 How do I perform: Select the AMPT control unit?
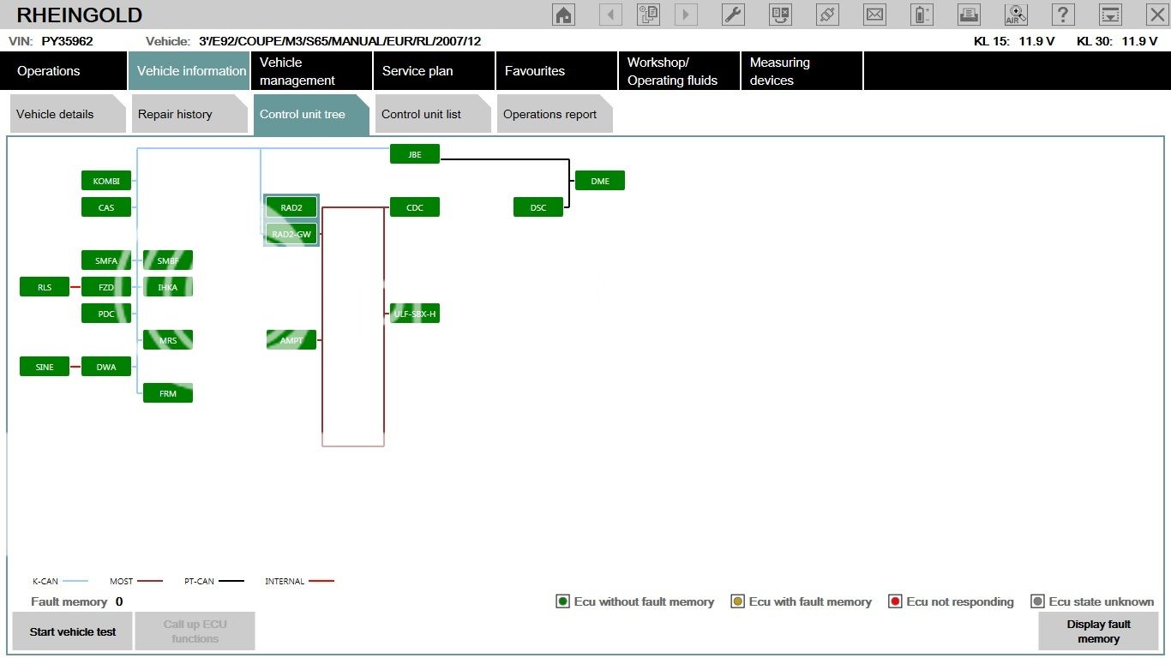tap(291, 340)
